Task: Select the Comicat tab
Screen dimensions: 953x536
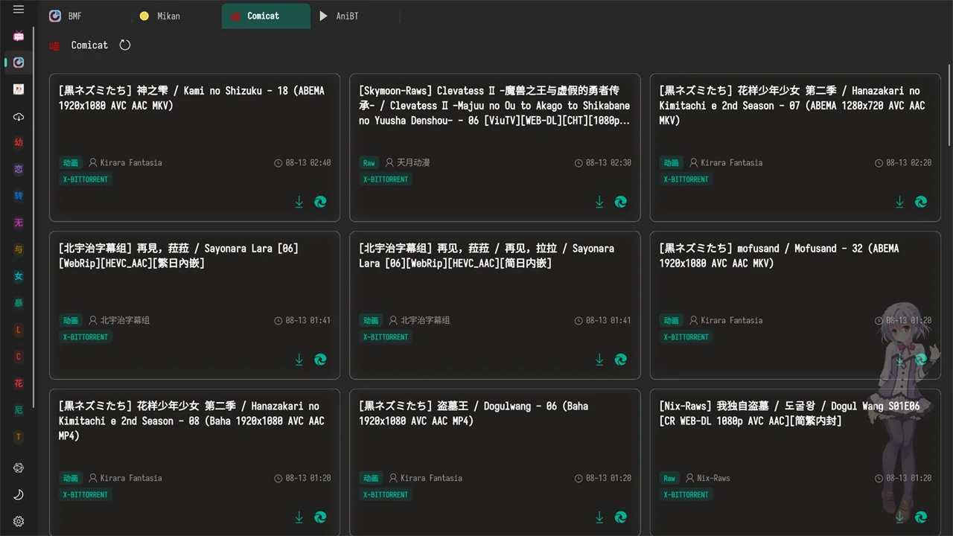Action: click(x=266, y=16)
